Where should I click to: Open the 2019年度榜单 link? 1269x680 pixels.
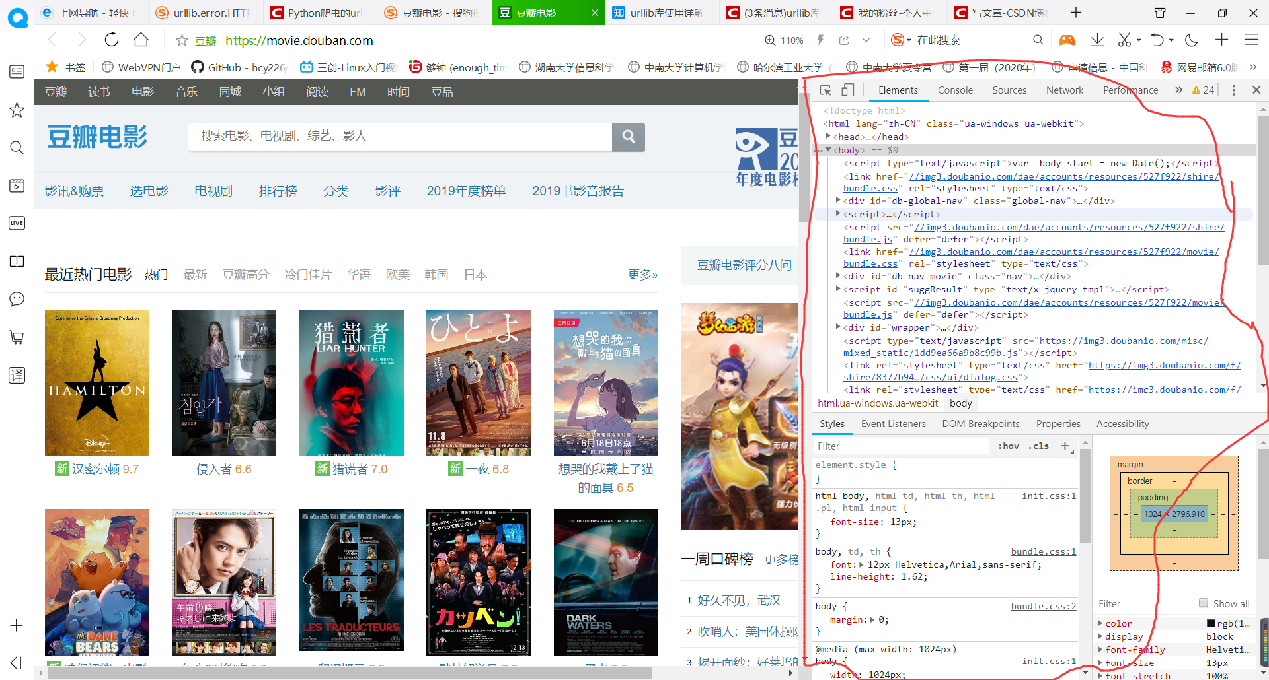[x=466, y=191]
